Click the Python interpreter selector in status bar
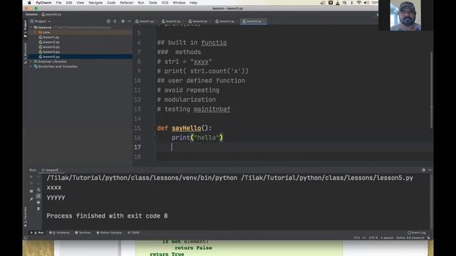456x256 pixels. (x=410, y=238)
